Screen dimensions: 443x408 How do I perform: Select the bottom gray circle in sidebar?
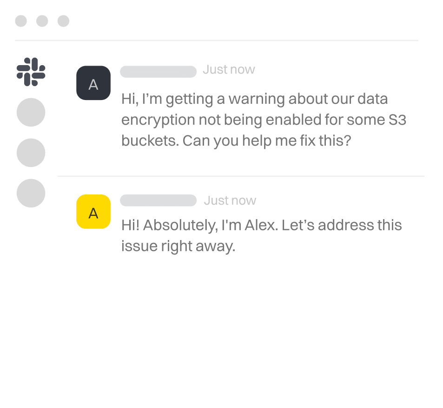pos(31,193)
